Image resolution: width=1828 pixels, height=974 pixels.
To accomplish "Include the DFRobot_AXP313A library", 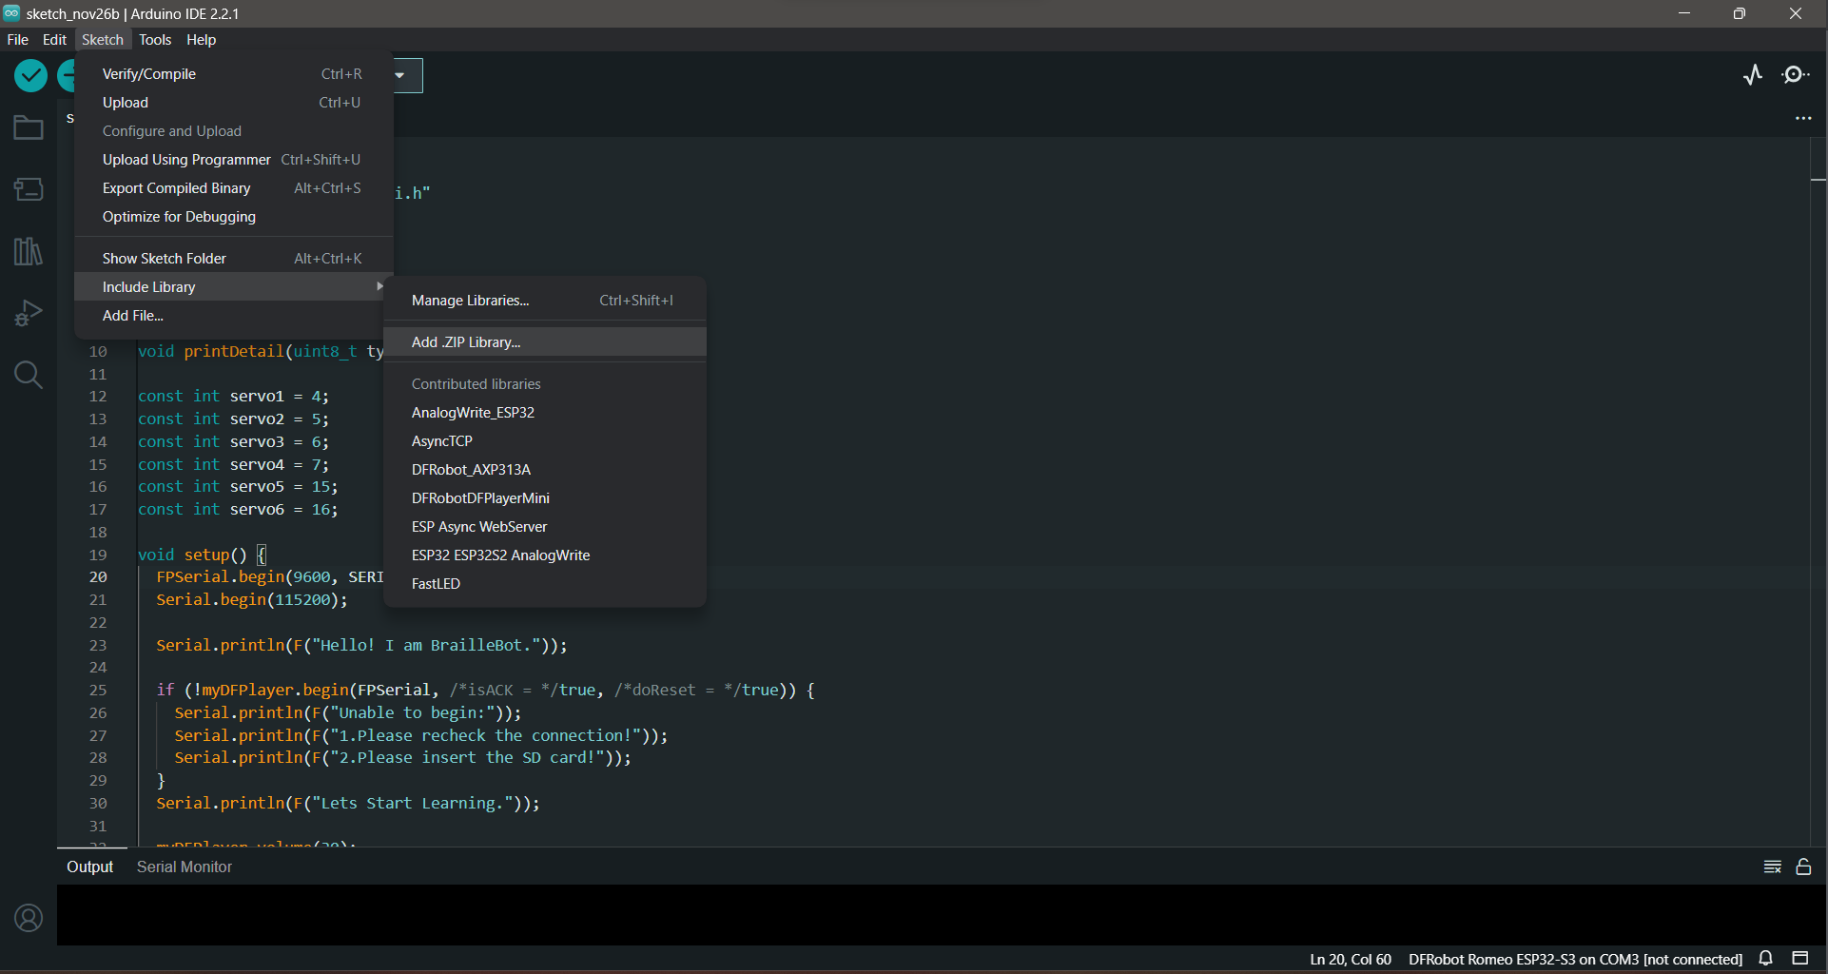I will pos(545,470).
